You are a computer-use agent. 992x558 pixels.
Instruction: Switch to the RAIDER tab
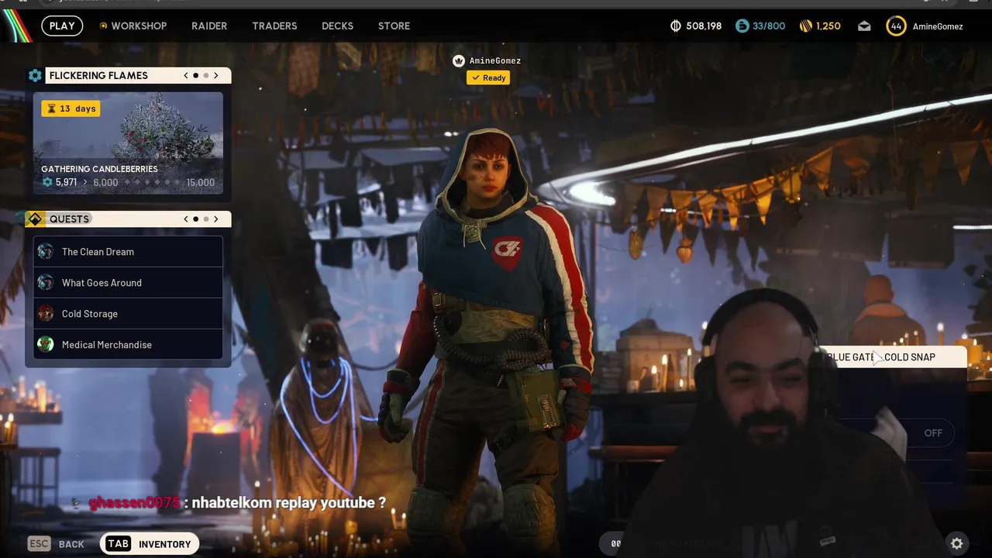click(209, 26)
